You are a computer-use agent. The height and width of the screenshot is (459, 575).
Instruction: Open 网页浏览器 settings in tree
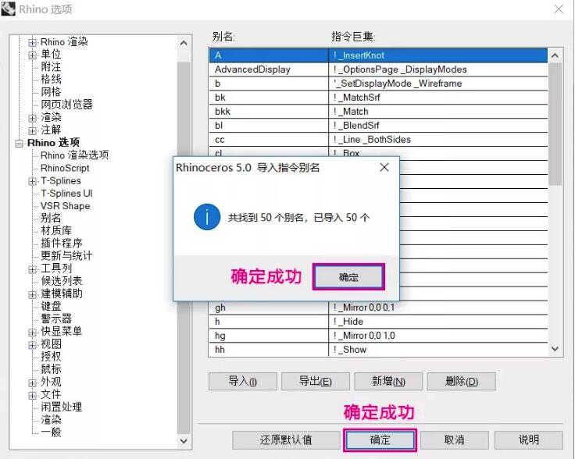pos(66,105)
